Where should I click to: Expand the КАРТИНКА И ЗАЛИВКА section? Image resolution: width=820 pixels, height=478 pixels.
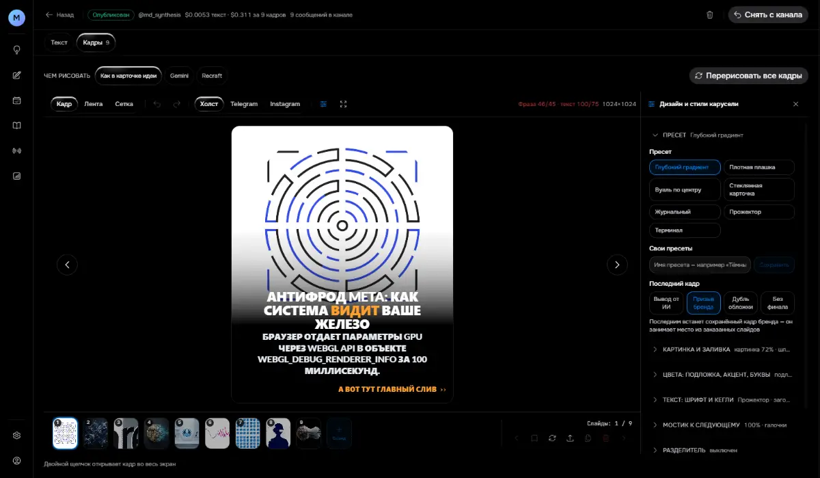click(x=722, y=349)
